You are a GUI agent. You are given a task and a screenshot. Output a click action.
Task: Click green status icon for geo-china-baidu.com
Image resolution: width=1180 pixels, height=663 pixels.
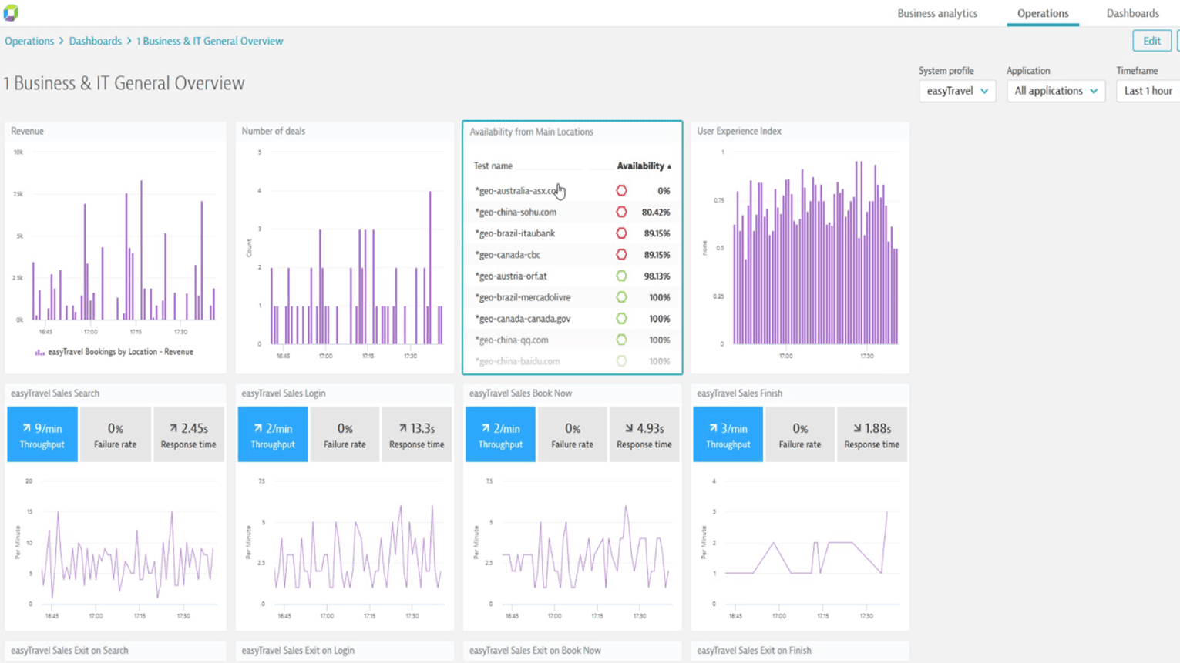[x=621, y=361]
